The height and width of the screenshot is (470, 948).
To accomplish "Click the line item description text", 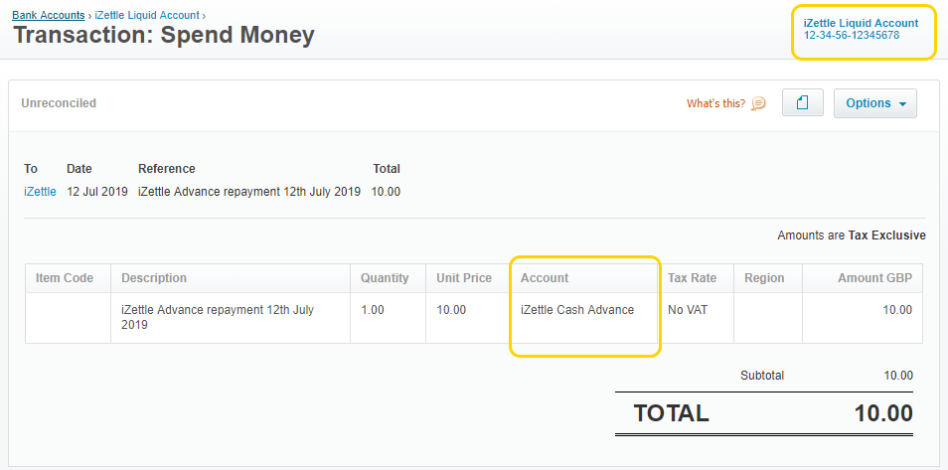I will [x=217, y=317].
